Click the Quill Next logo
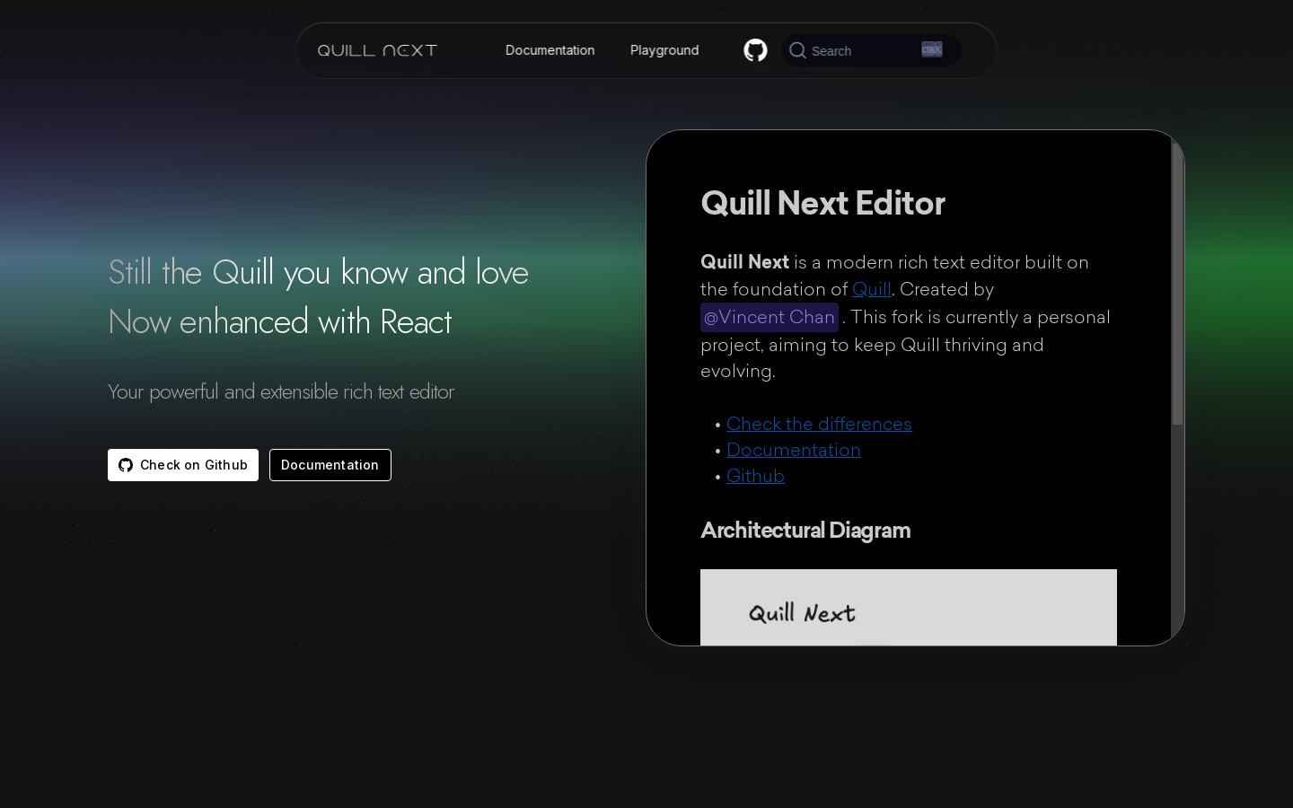Image resolution: width=1293 pixels, height=808 pixels. [377, 50]
